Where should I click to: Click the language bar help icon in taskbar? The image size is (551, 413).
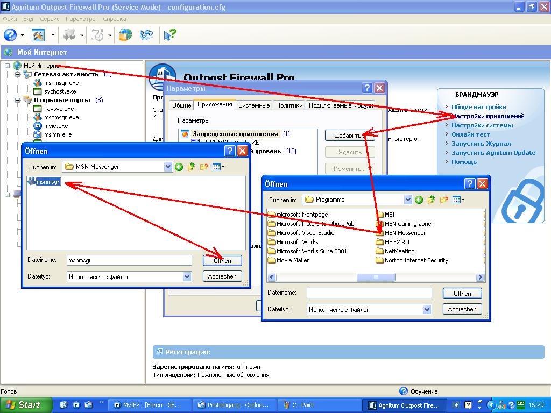(468, 405)
